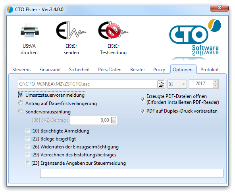Switch to the Sicherheit tab

coord(79,70)
